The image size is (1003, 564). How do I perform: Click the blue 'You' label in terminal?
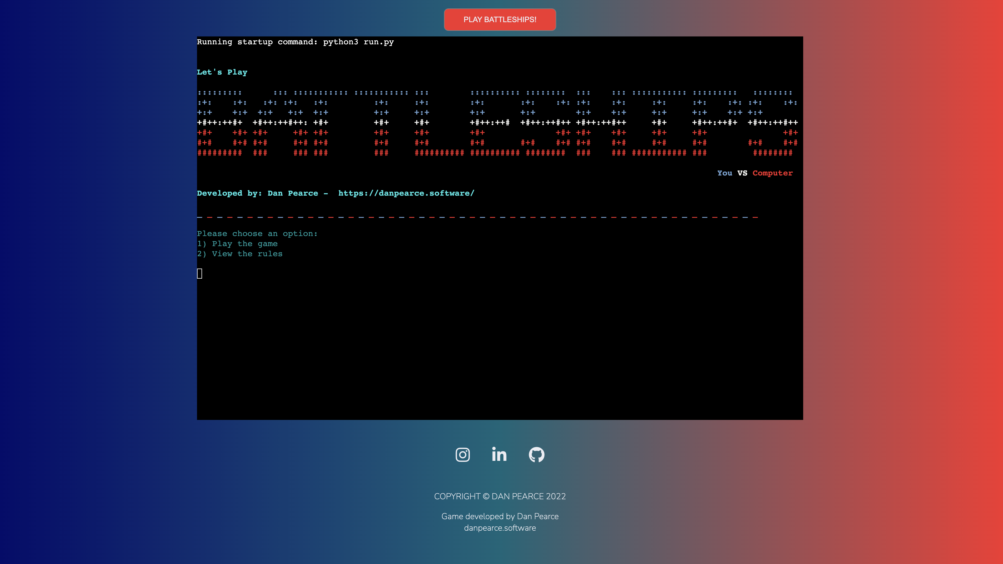[x=724, y=173]
